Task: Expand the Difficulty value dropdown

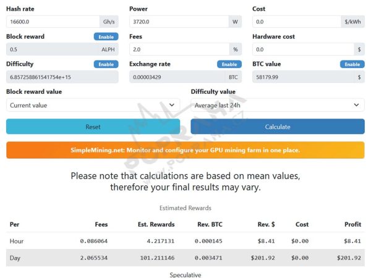Action: click(x=277, y=105)
